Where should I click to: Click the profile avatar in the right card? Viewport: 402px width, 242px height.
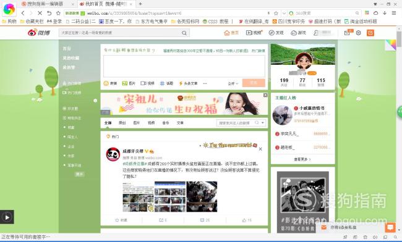[x=304, y=61]
